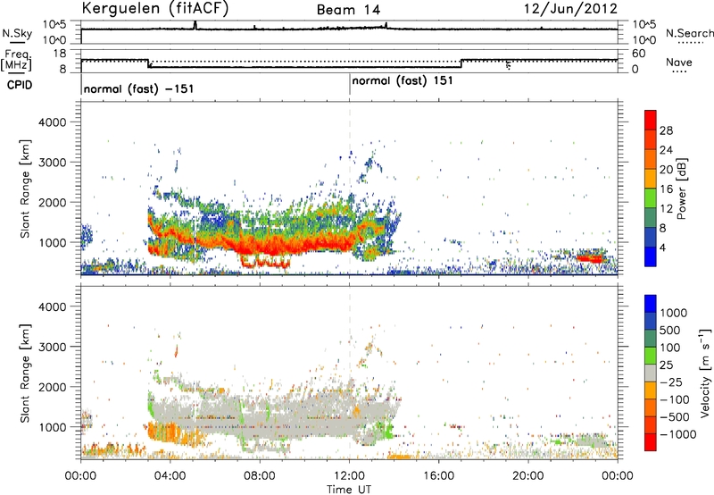714x495 pixels.
Task: Click the "Freq. [MHz]" axis label
Action: [x=18, y=61]
